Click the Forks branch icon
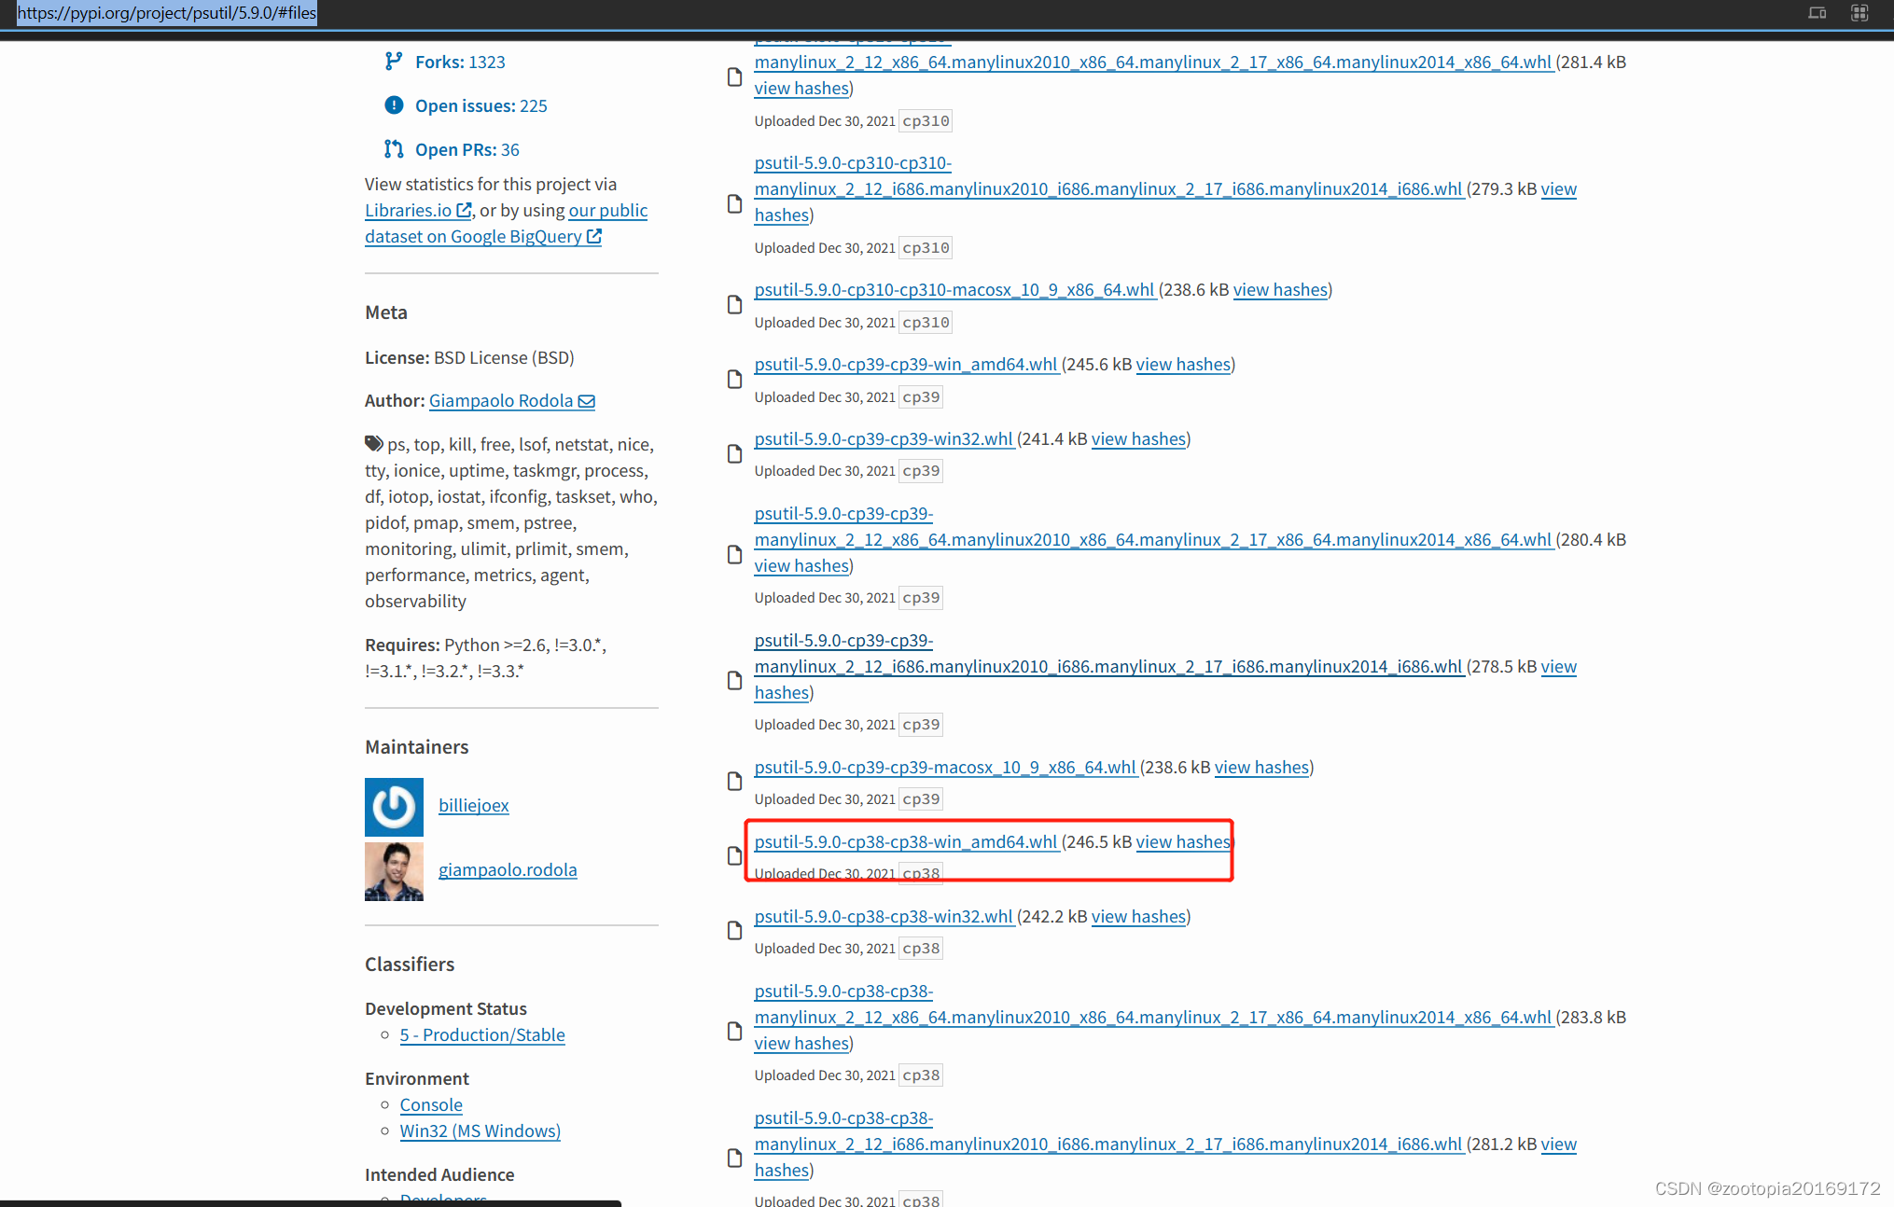Image resolution: width=1894 pixels, height=1207 pixels. 394,62
